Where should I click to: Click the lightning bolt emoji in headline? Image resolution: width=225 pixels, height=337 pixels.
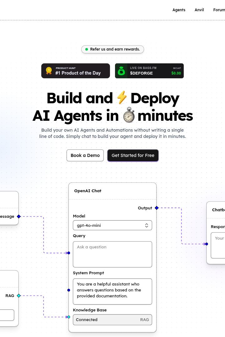[122, 97]
